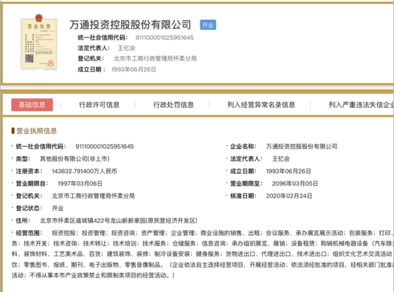Select the 基础信息 tab
The width and height of the screenshot is (394, 292).
pyautogui.click(x=32, y=105)
